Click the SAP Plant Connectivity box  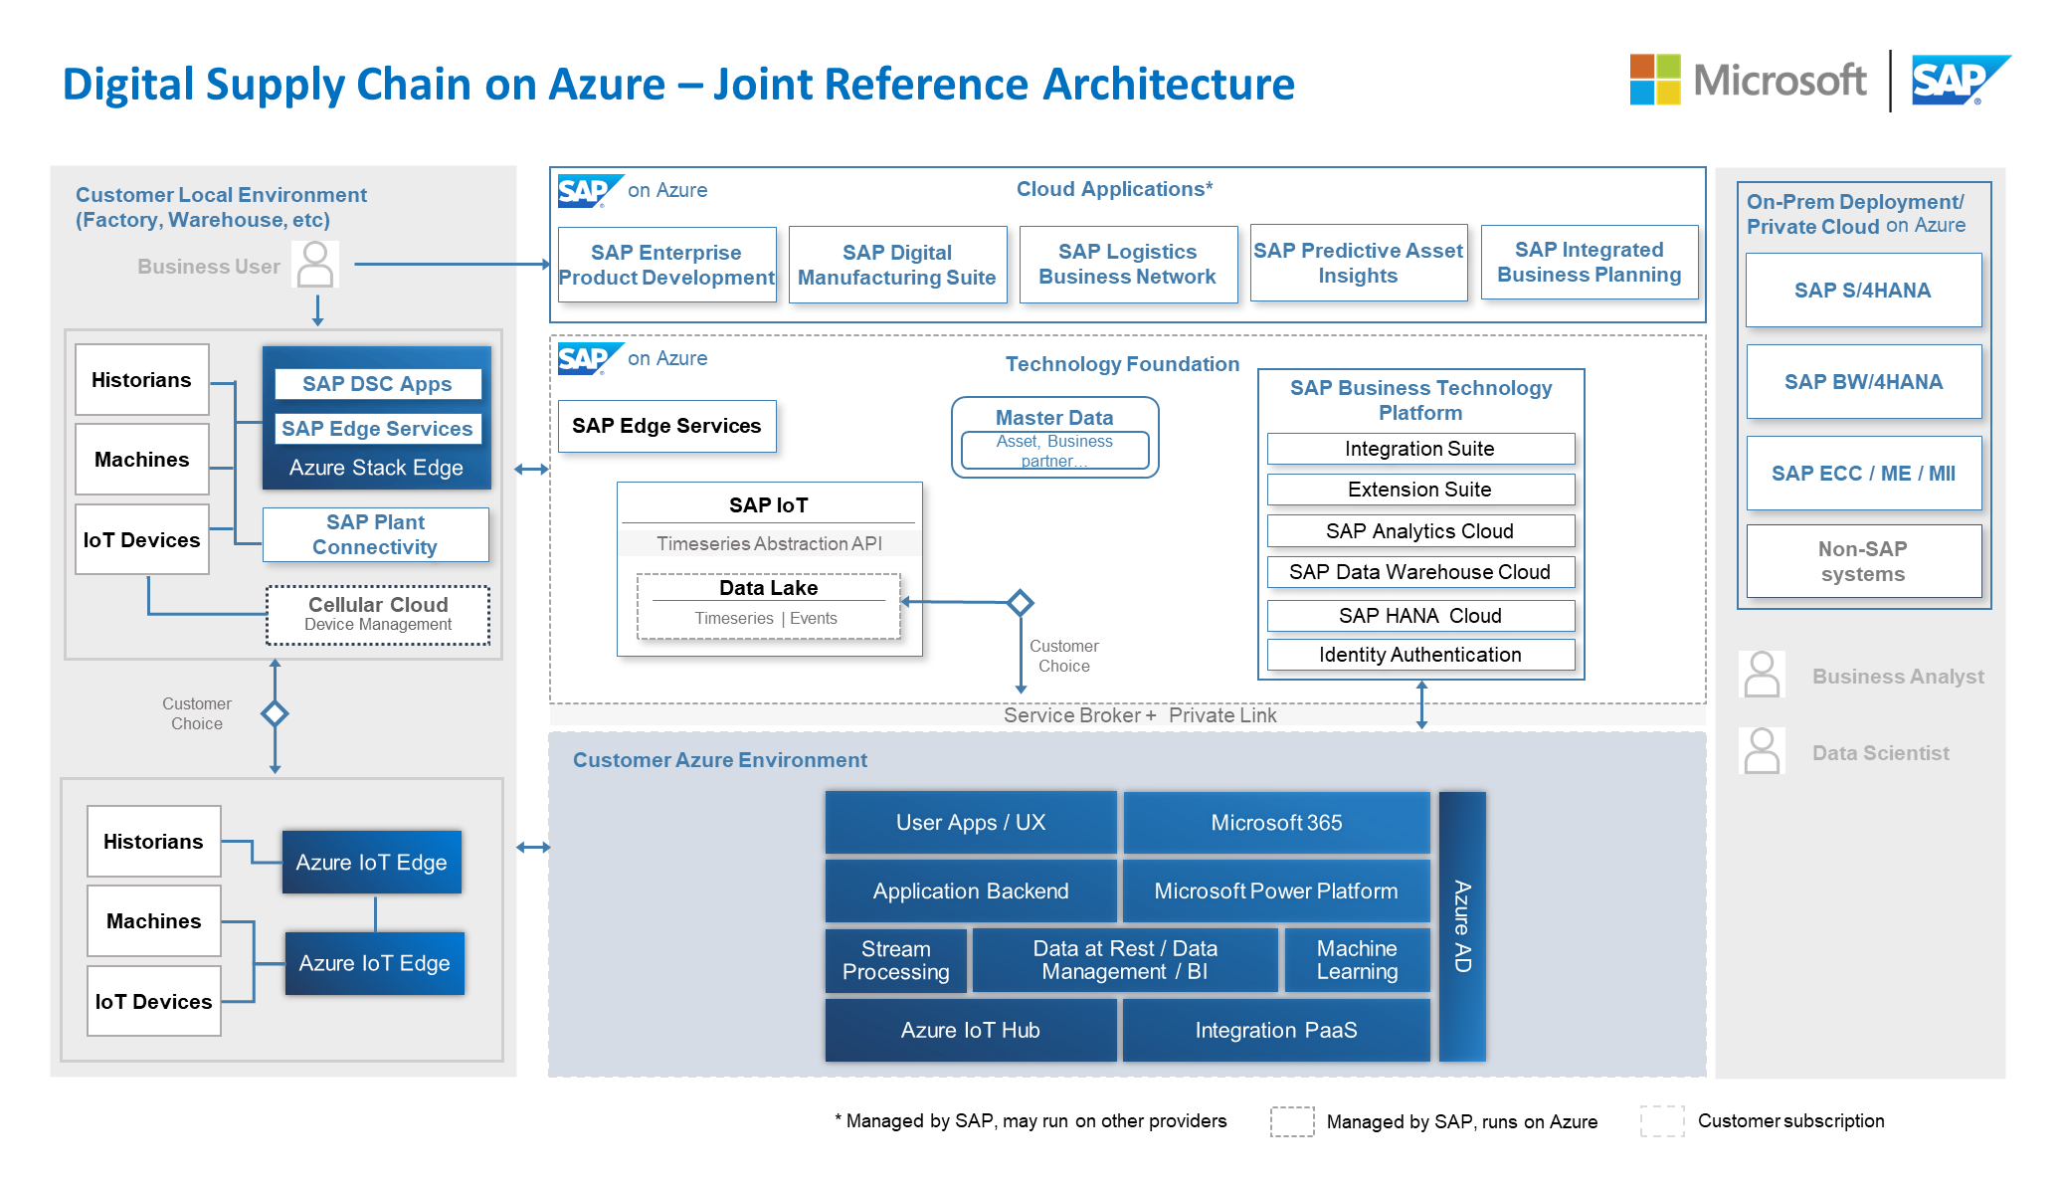(x=375, y=535)
